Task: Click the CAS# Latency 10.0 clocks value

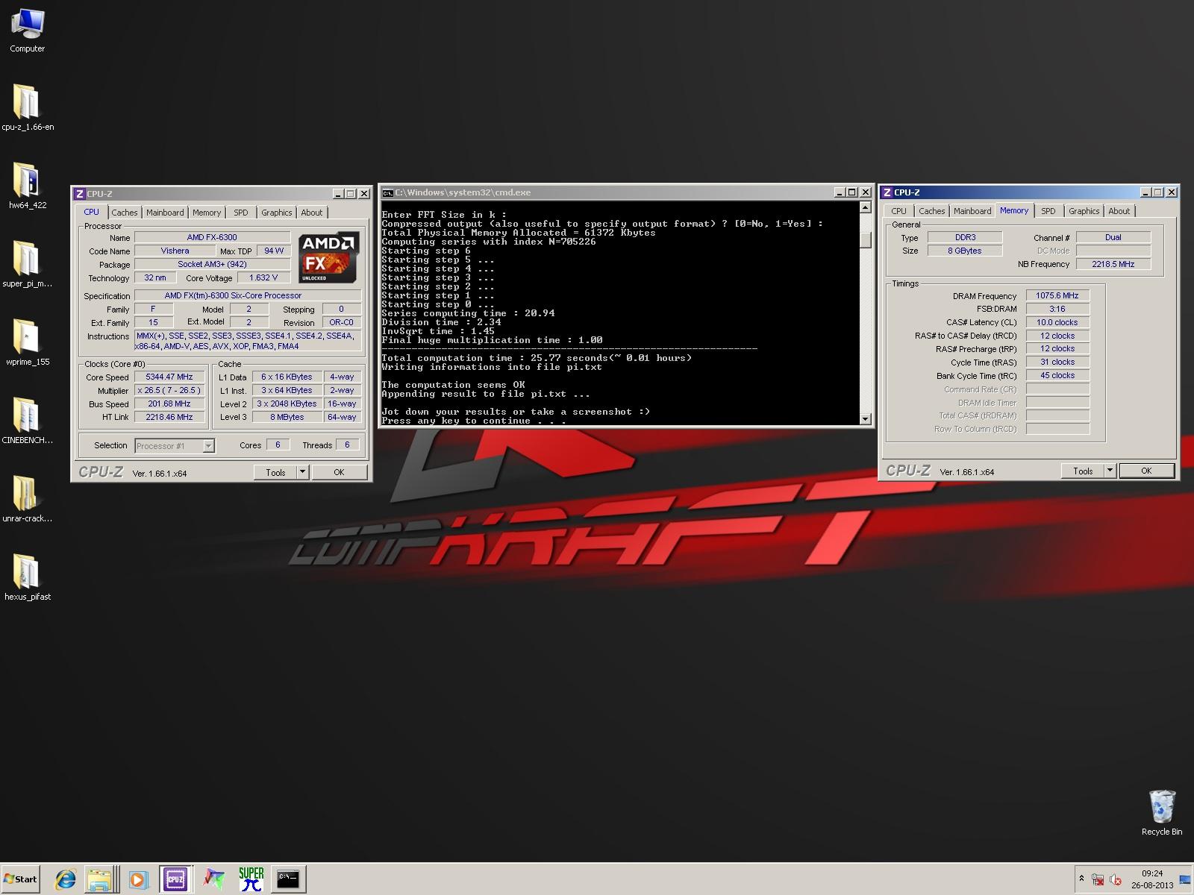Action: (1057, 322)
